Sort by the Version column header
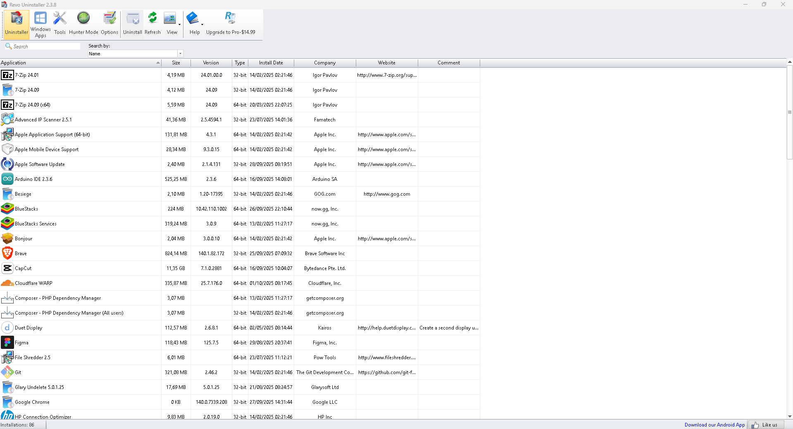The width and height of the screenshot is (793, 429). (x=211, y=63)
